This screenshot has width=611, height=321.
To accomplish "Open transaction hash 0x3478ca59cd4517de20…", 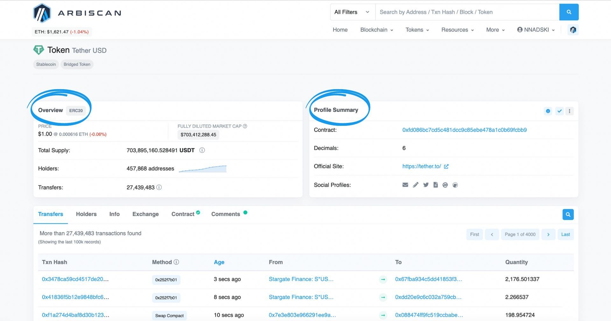I will (x=75, y=279).
